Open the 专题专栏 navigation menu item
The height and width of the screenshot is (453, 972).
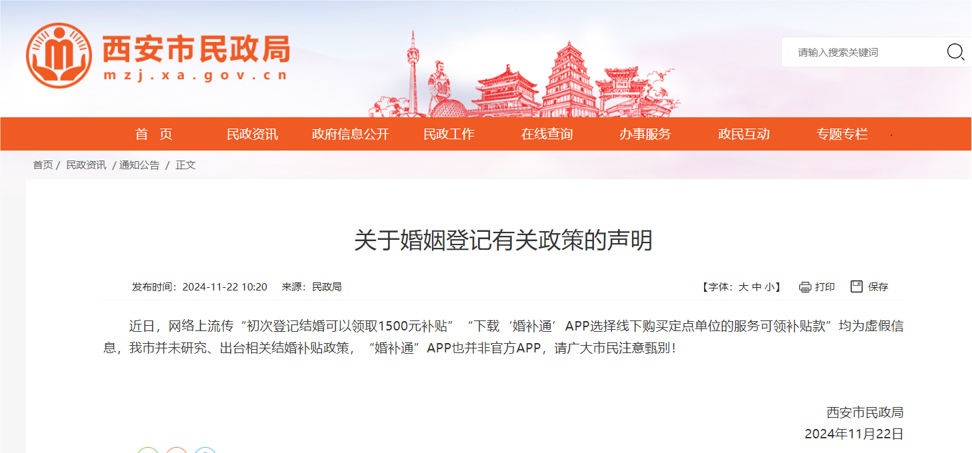(x=842, y=134)
